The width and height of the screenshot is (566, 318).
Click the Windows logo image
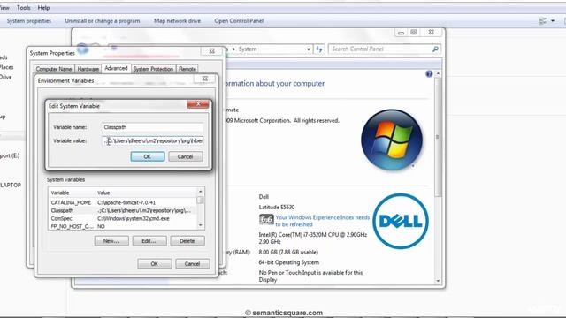pos(392,140)
